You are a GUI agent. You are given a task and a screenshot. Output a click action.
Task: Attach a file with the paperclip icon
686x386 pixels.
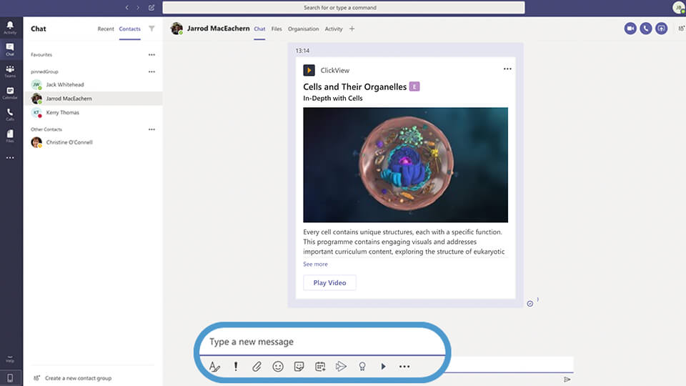point(257,367)
